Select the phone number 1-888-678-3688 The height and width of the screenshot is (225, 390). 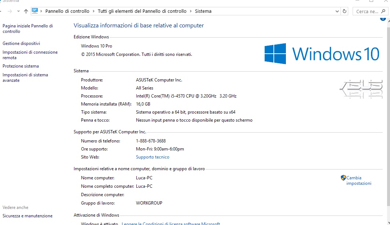point(151,141)
